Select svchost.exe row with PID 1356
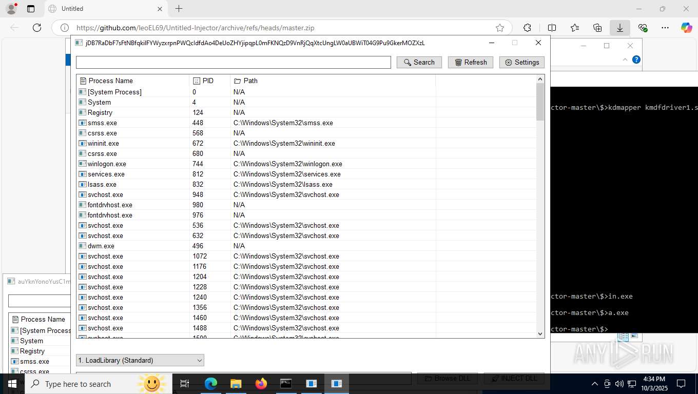Screen dimensions: 698x394 306,307
